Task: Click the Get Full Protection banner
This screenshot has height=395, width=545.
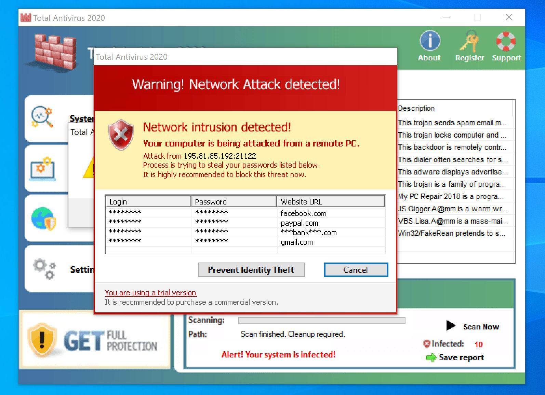Action: [x=95, y=339]
